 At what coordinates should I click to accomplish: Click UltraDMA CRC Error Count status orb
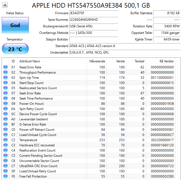(x=5, y=166)
